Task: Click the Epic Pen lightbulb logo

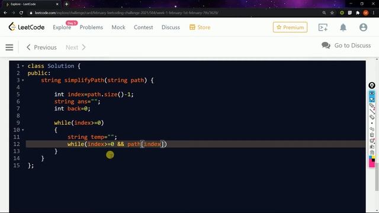Action: click(x=372, y=85)
